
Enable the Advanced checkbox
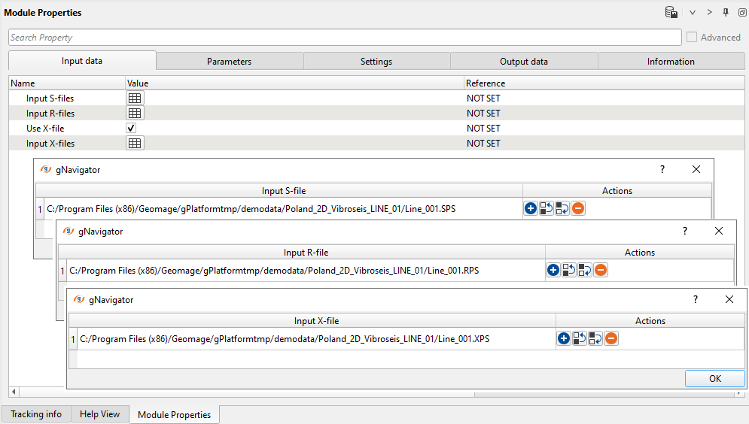[x=692, y=38]
